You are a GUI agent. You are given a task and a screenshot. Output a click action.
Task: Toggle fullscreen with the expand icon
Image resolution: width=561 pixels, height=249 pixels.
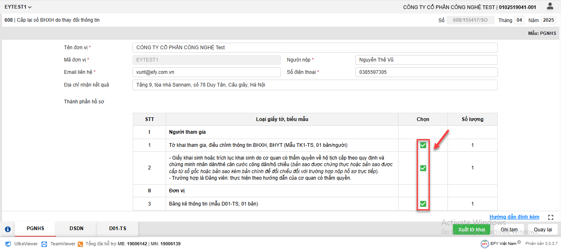(x=551, y=217)
